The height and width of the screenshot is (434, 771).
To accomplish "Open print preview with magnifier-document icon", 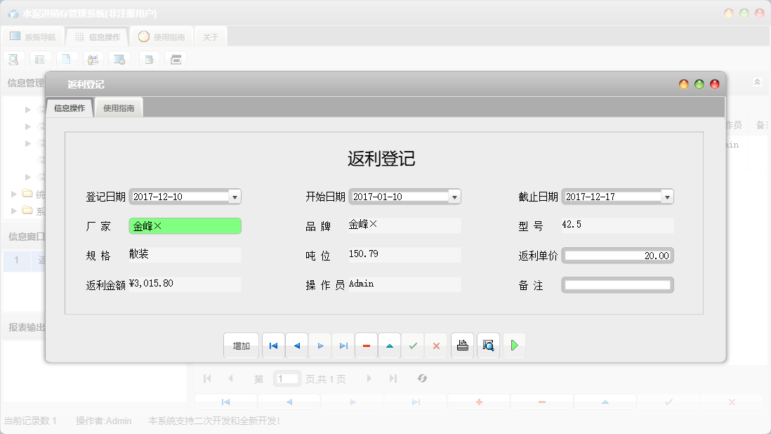I will tap(488, 346).
